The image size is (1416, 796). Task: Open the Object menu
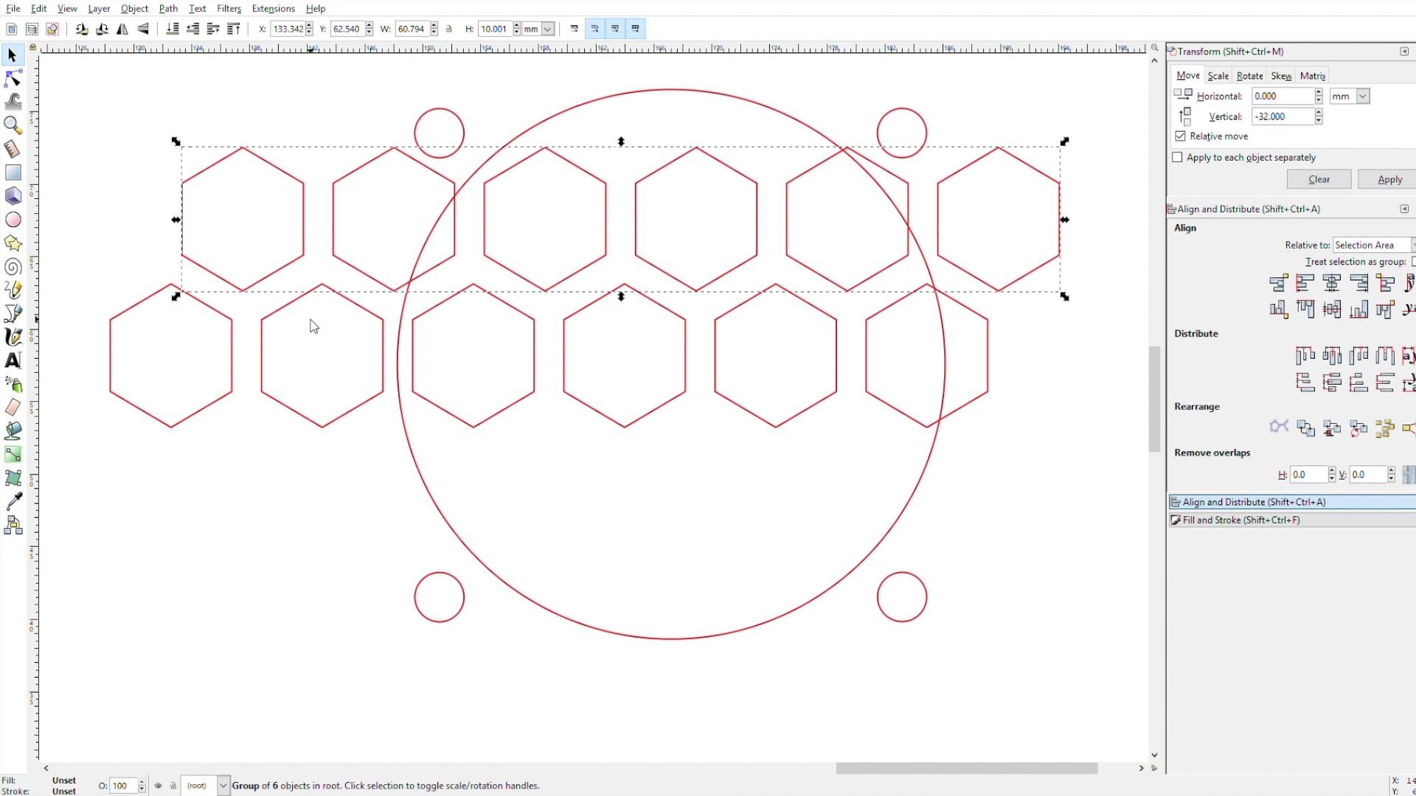click(134, 8)
